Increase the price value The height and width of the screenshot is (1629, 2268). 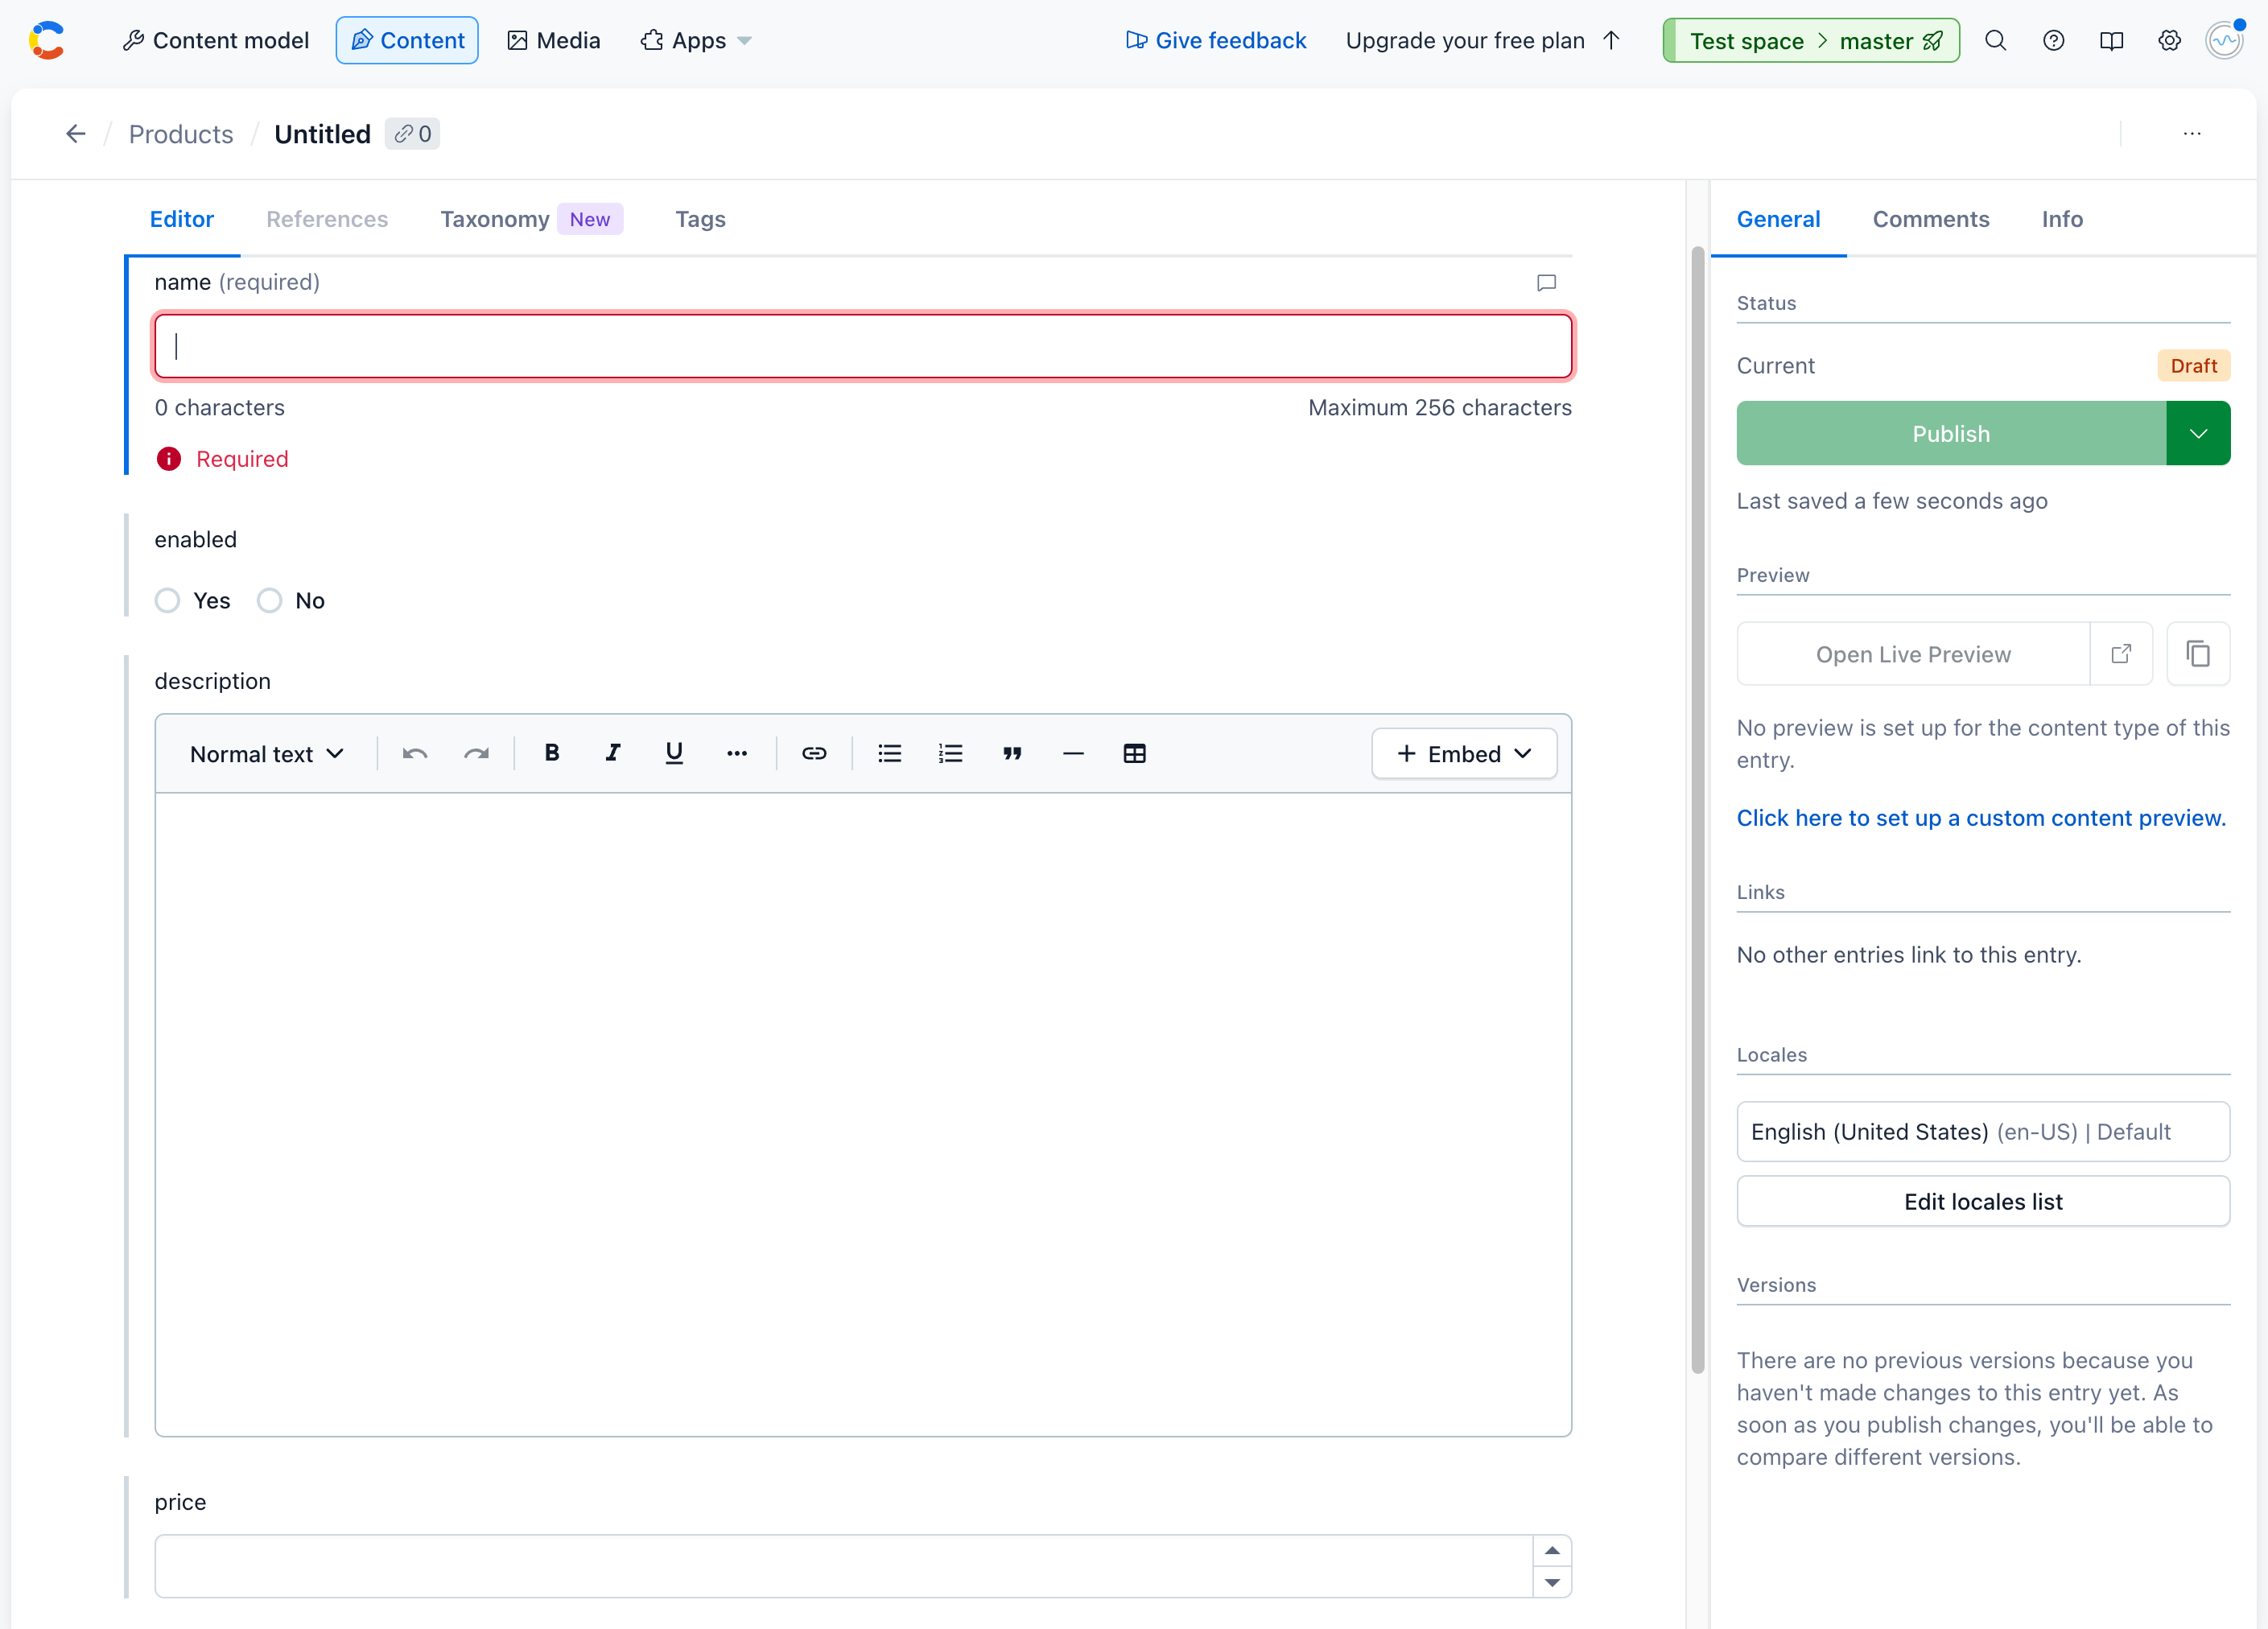[1552, 1551]
